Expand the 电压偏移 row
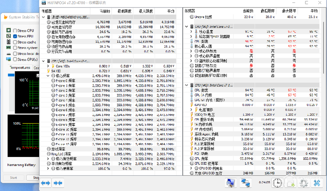The height and width of the screenshot is (191, 327). [191, 109]
